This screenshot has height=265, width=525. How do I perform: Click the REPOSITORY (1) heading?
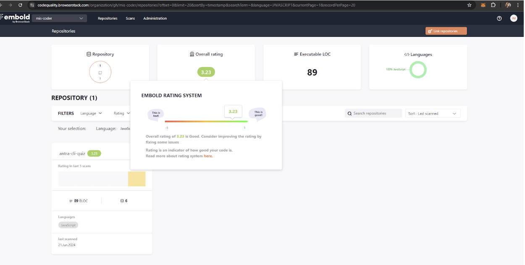tap(74, 98)
